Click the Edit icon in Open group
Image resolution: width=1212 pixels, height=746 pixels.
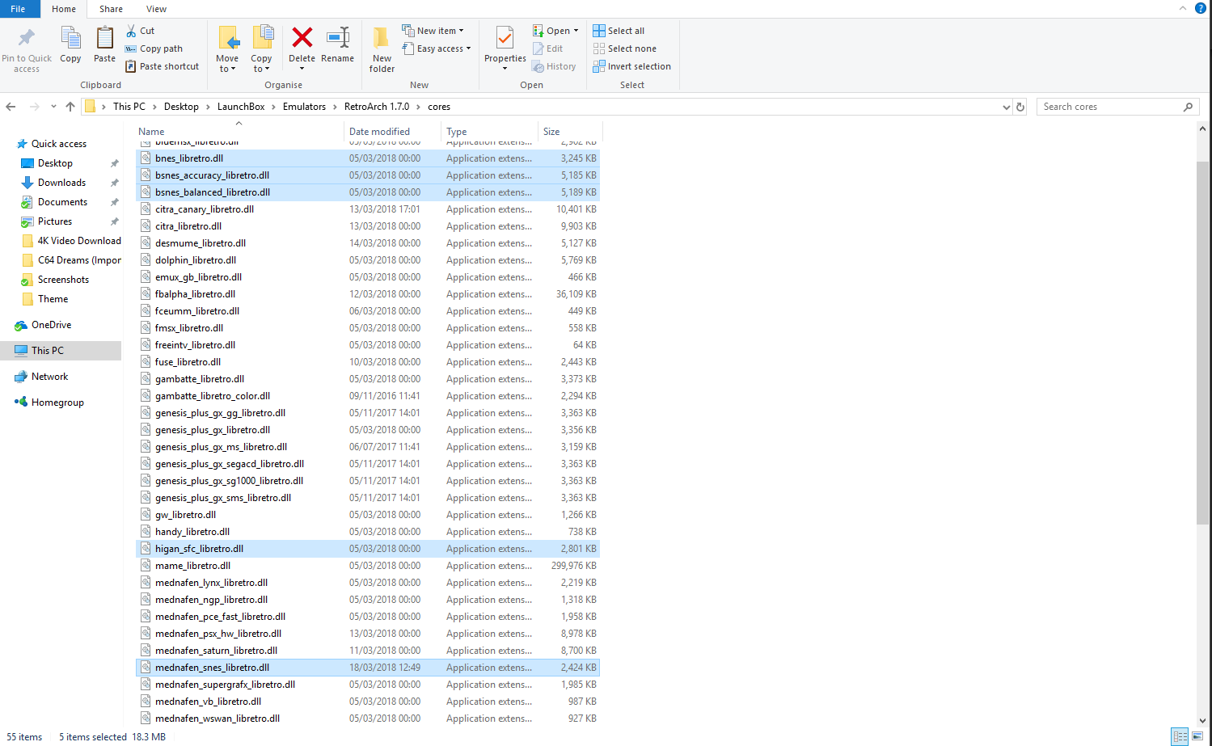(538, 48)
